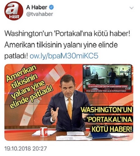Click the 'AYAKKABICILAR ÜRETİMİ DURDURMAK ÜZERE' caption
The height and width of the screenshot is (156, 140).
[x=107, y=87]
